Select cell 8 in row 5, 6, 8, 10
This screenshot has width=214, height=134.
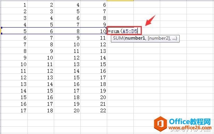67,31
